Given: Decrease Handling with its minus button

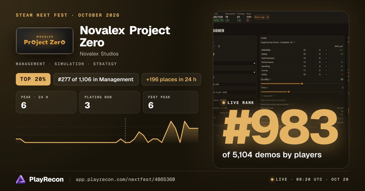Looking at the screenshot, I should tap(313, 66).
